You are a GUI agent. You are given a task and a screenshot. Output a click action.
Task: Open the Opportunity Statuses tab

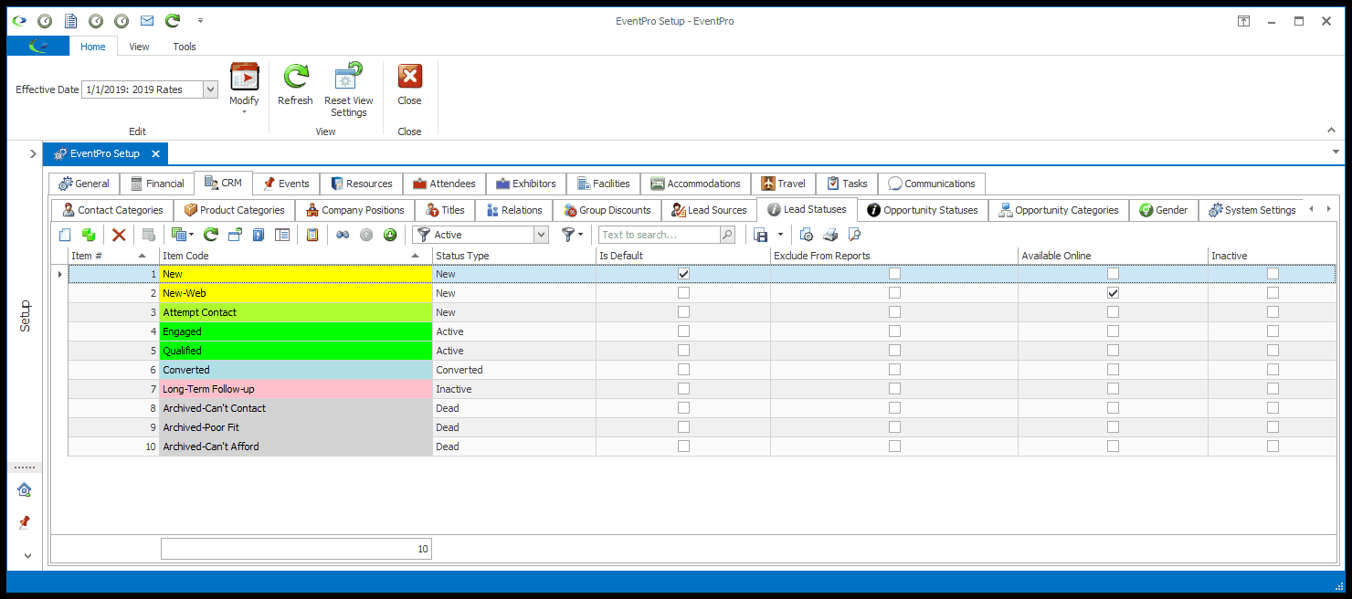[x=923, y=210]
